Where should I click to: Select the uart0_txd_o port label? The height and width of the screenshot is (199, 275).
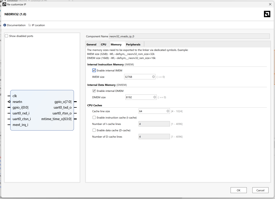click(63, 107)
